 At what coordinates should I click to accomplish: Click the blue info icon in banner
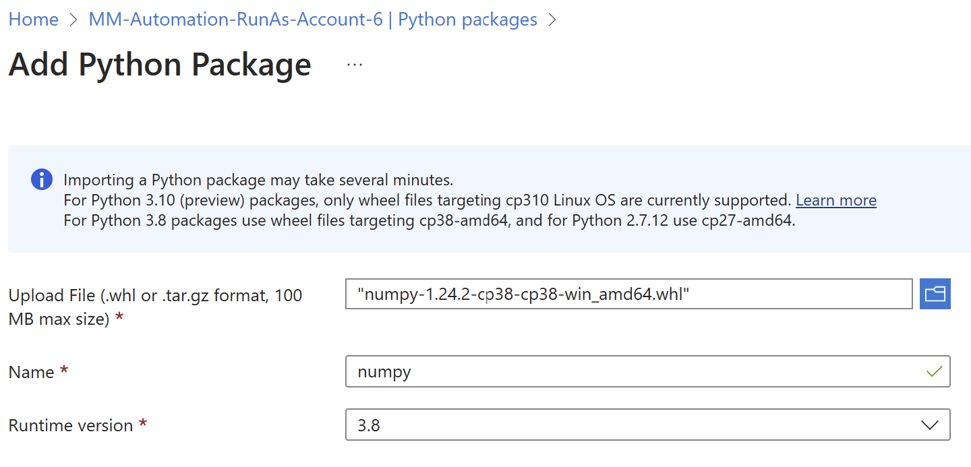42,180
